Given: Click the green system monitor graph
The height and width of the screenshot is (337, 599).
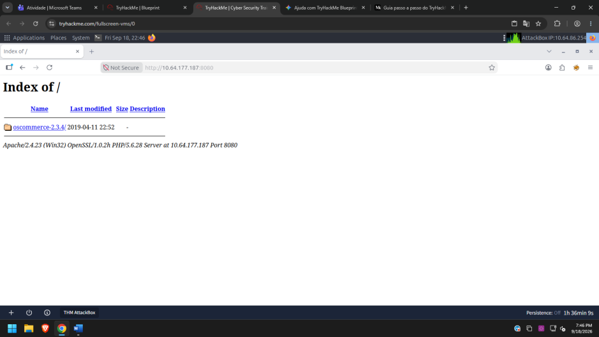Looking at the screenshot, I should click(x=514, y=38).
